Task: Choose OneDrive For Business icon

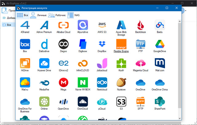Action: [25, 101]
